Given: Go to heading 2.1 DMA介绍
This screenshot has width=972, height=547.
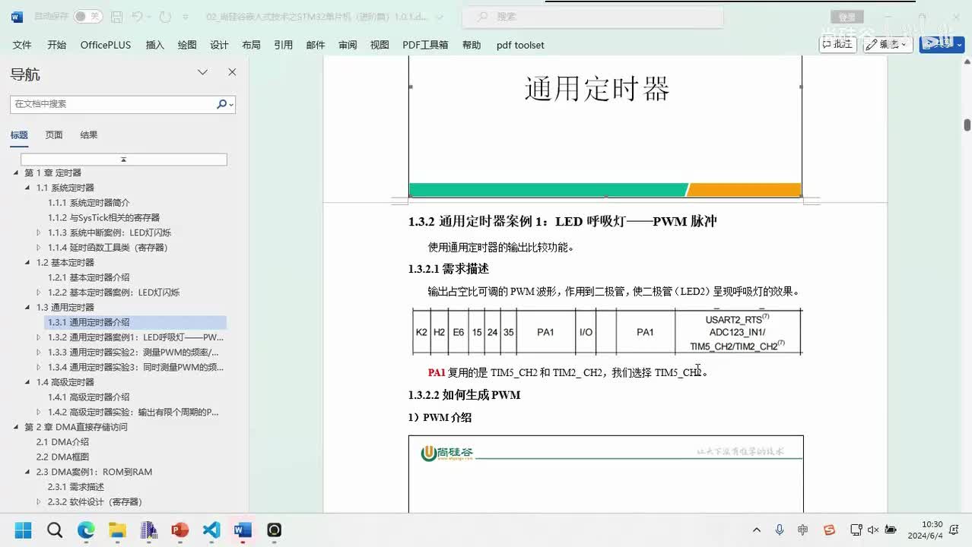Looking at the screenshot, I should click(62, 442).
